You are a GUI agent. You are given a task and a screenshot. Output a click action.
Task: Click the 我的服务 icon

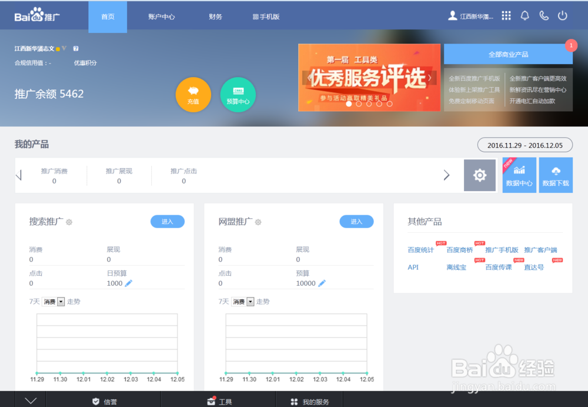(295, 402)
